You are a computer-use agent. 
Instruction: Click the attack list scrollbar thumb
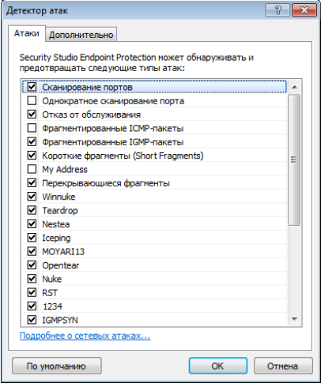pyautogui.click(x=294, y=160)
